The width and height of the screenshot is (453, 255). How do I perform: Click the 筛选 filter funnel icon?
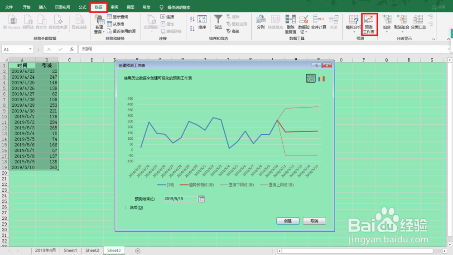218,23
